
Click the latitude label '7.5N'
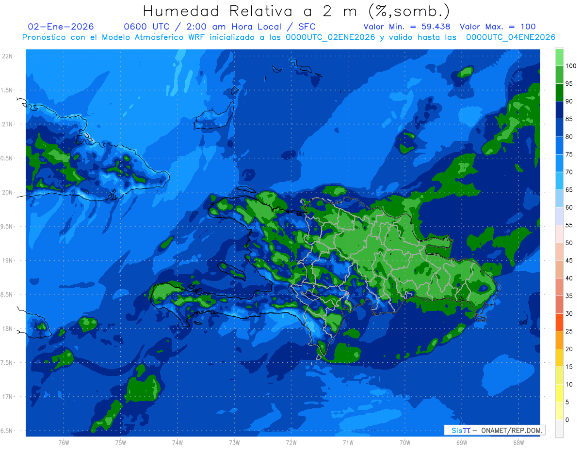[7, 363]
